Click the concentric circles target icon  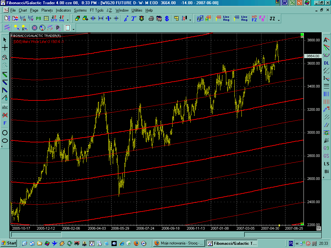34,28
